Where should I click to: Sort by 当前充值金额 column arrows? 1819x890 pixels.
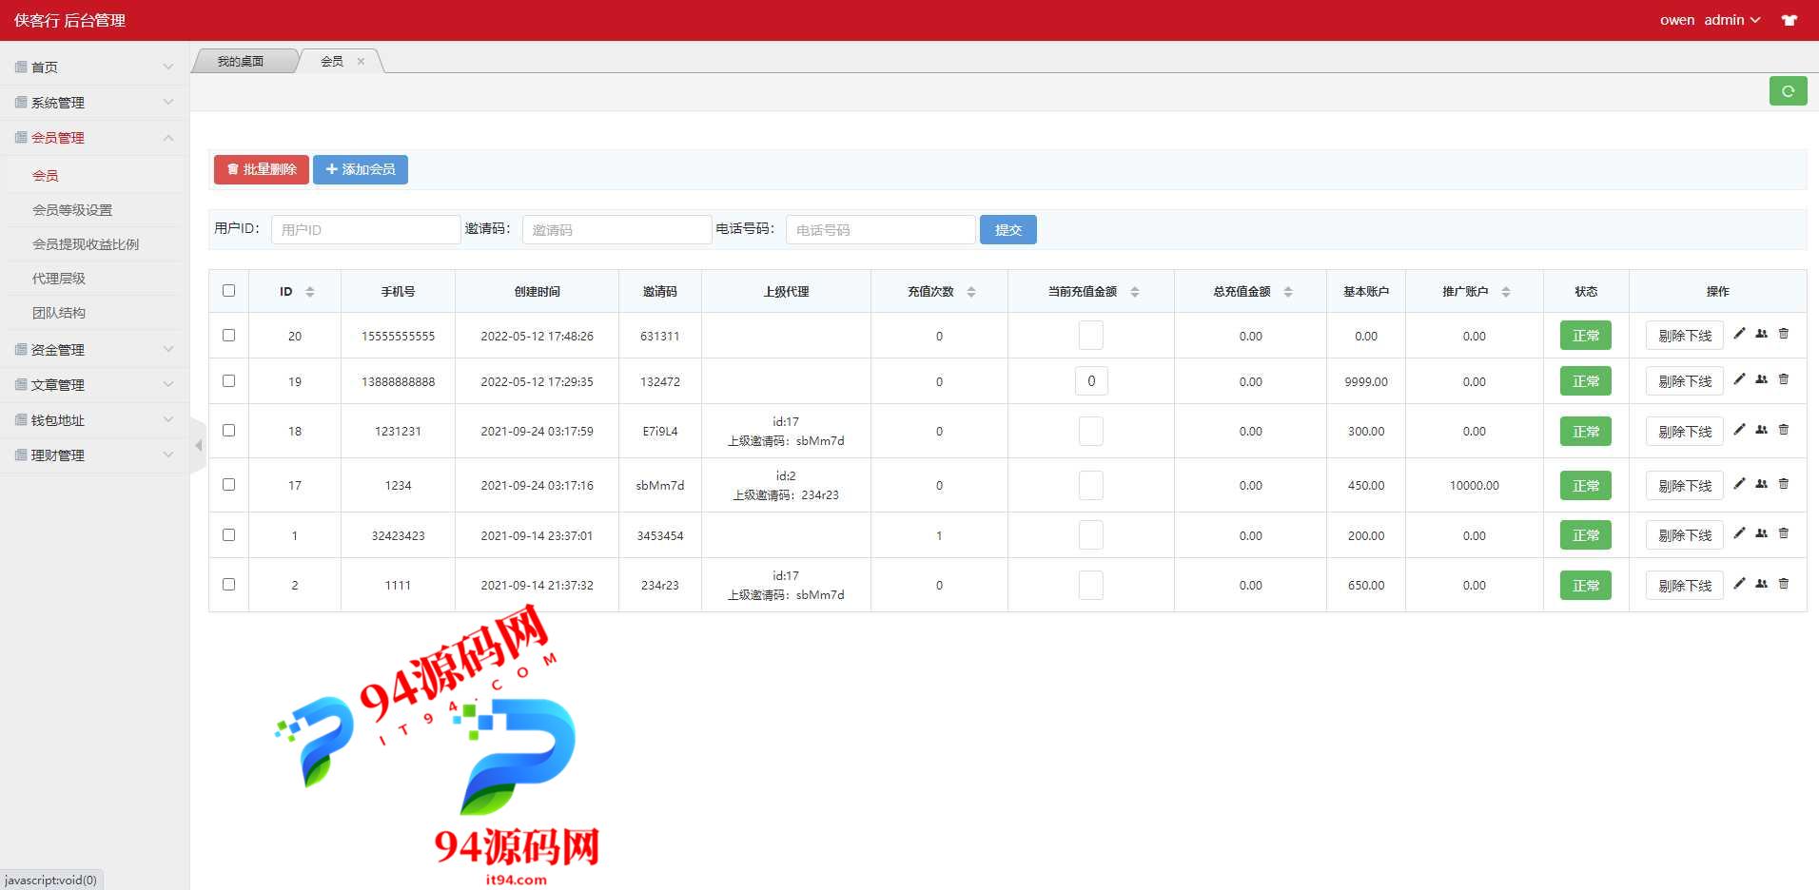tap(1135, 292)
